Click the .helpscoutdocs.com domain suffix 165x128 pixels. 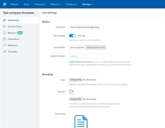(96, 47)
